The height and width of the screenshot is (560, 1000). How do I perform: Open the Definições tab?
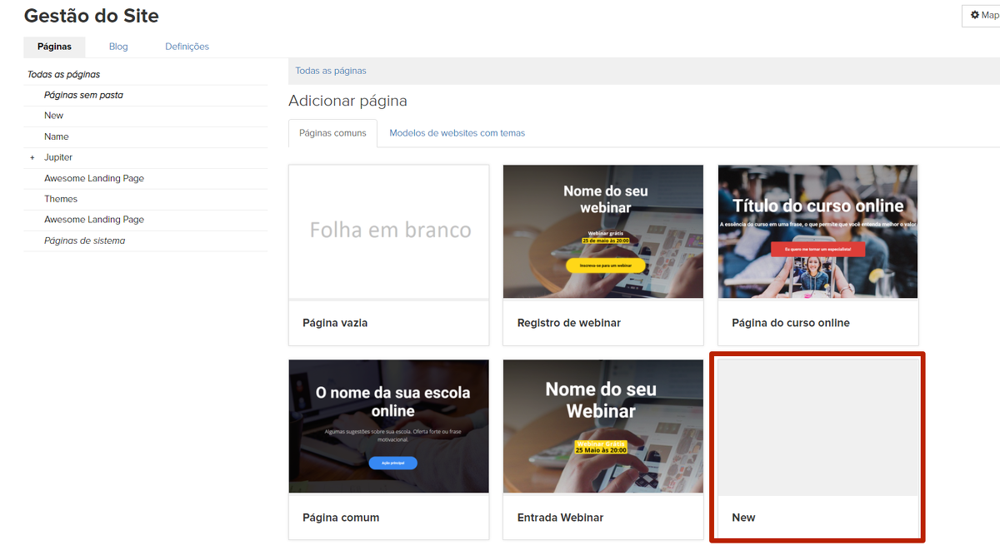click(x=187, y=47)
